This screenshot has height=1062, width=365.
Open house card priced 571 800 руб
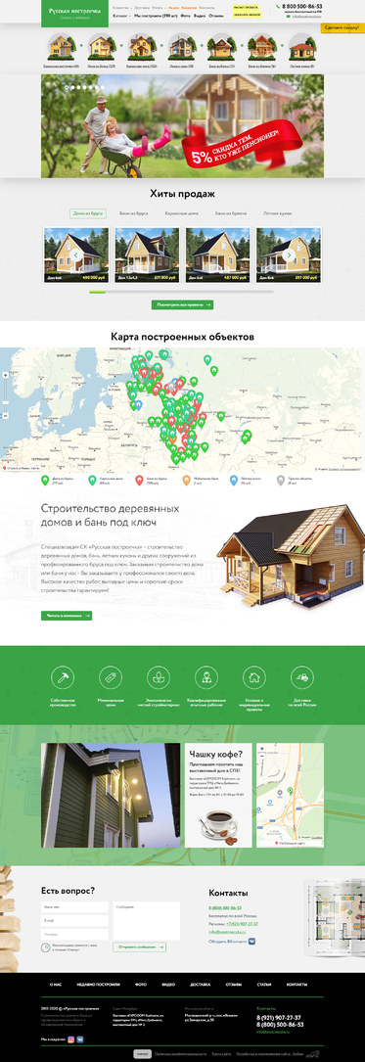pos(147,254)
